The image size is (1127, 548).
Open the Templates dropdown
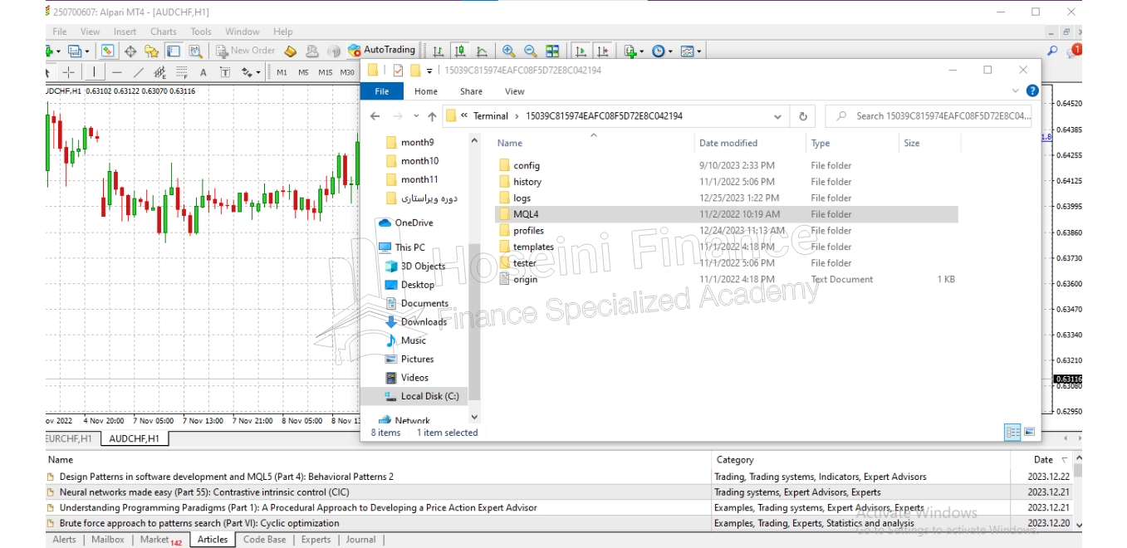(x=691, y=51)
